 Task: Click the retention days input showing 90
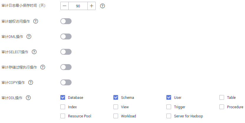[x=78, y=6]
